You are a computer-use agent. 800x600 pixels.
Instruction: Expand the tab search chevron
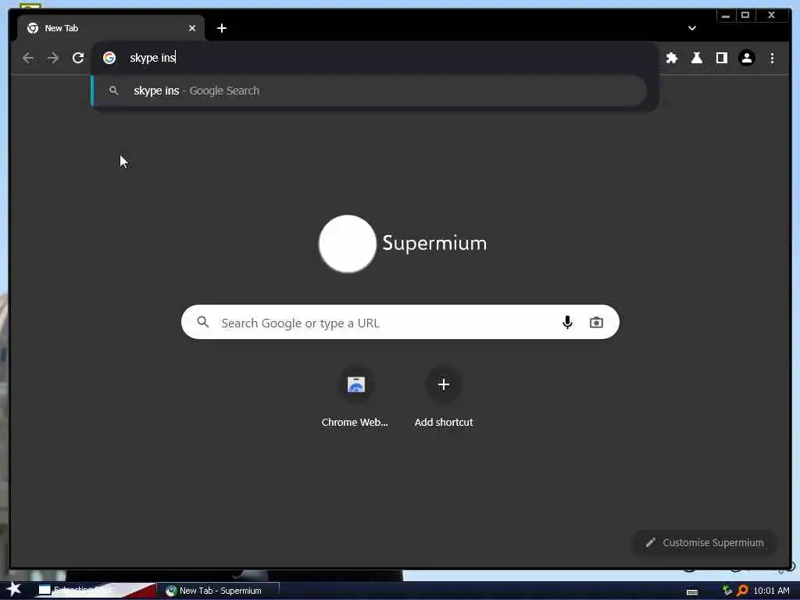point(692,28)
